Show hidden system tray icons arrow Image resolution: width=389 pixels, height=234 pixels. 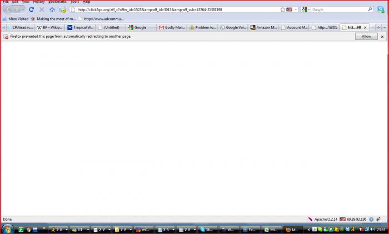[308, 230]
